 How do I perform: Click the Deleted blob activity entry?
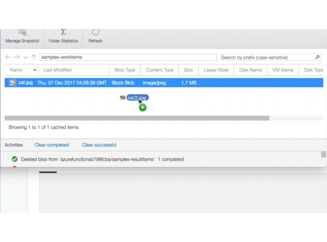(x=102, y=159)
